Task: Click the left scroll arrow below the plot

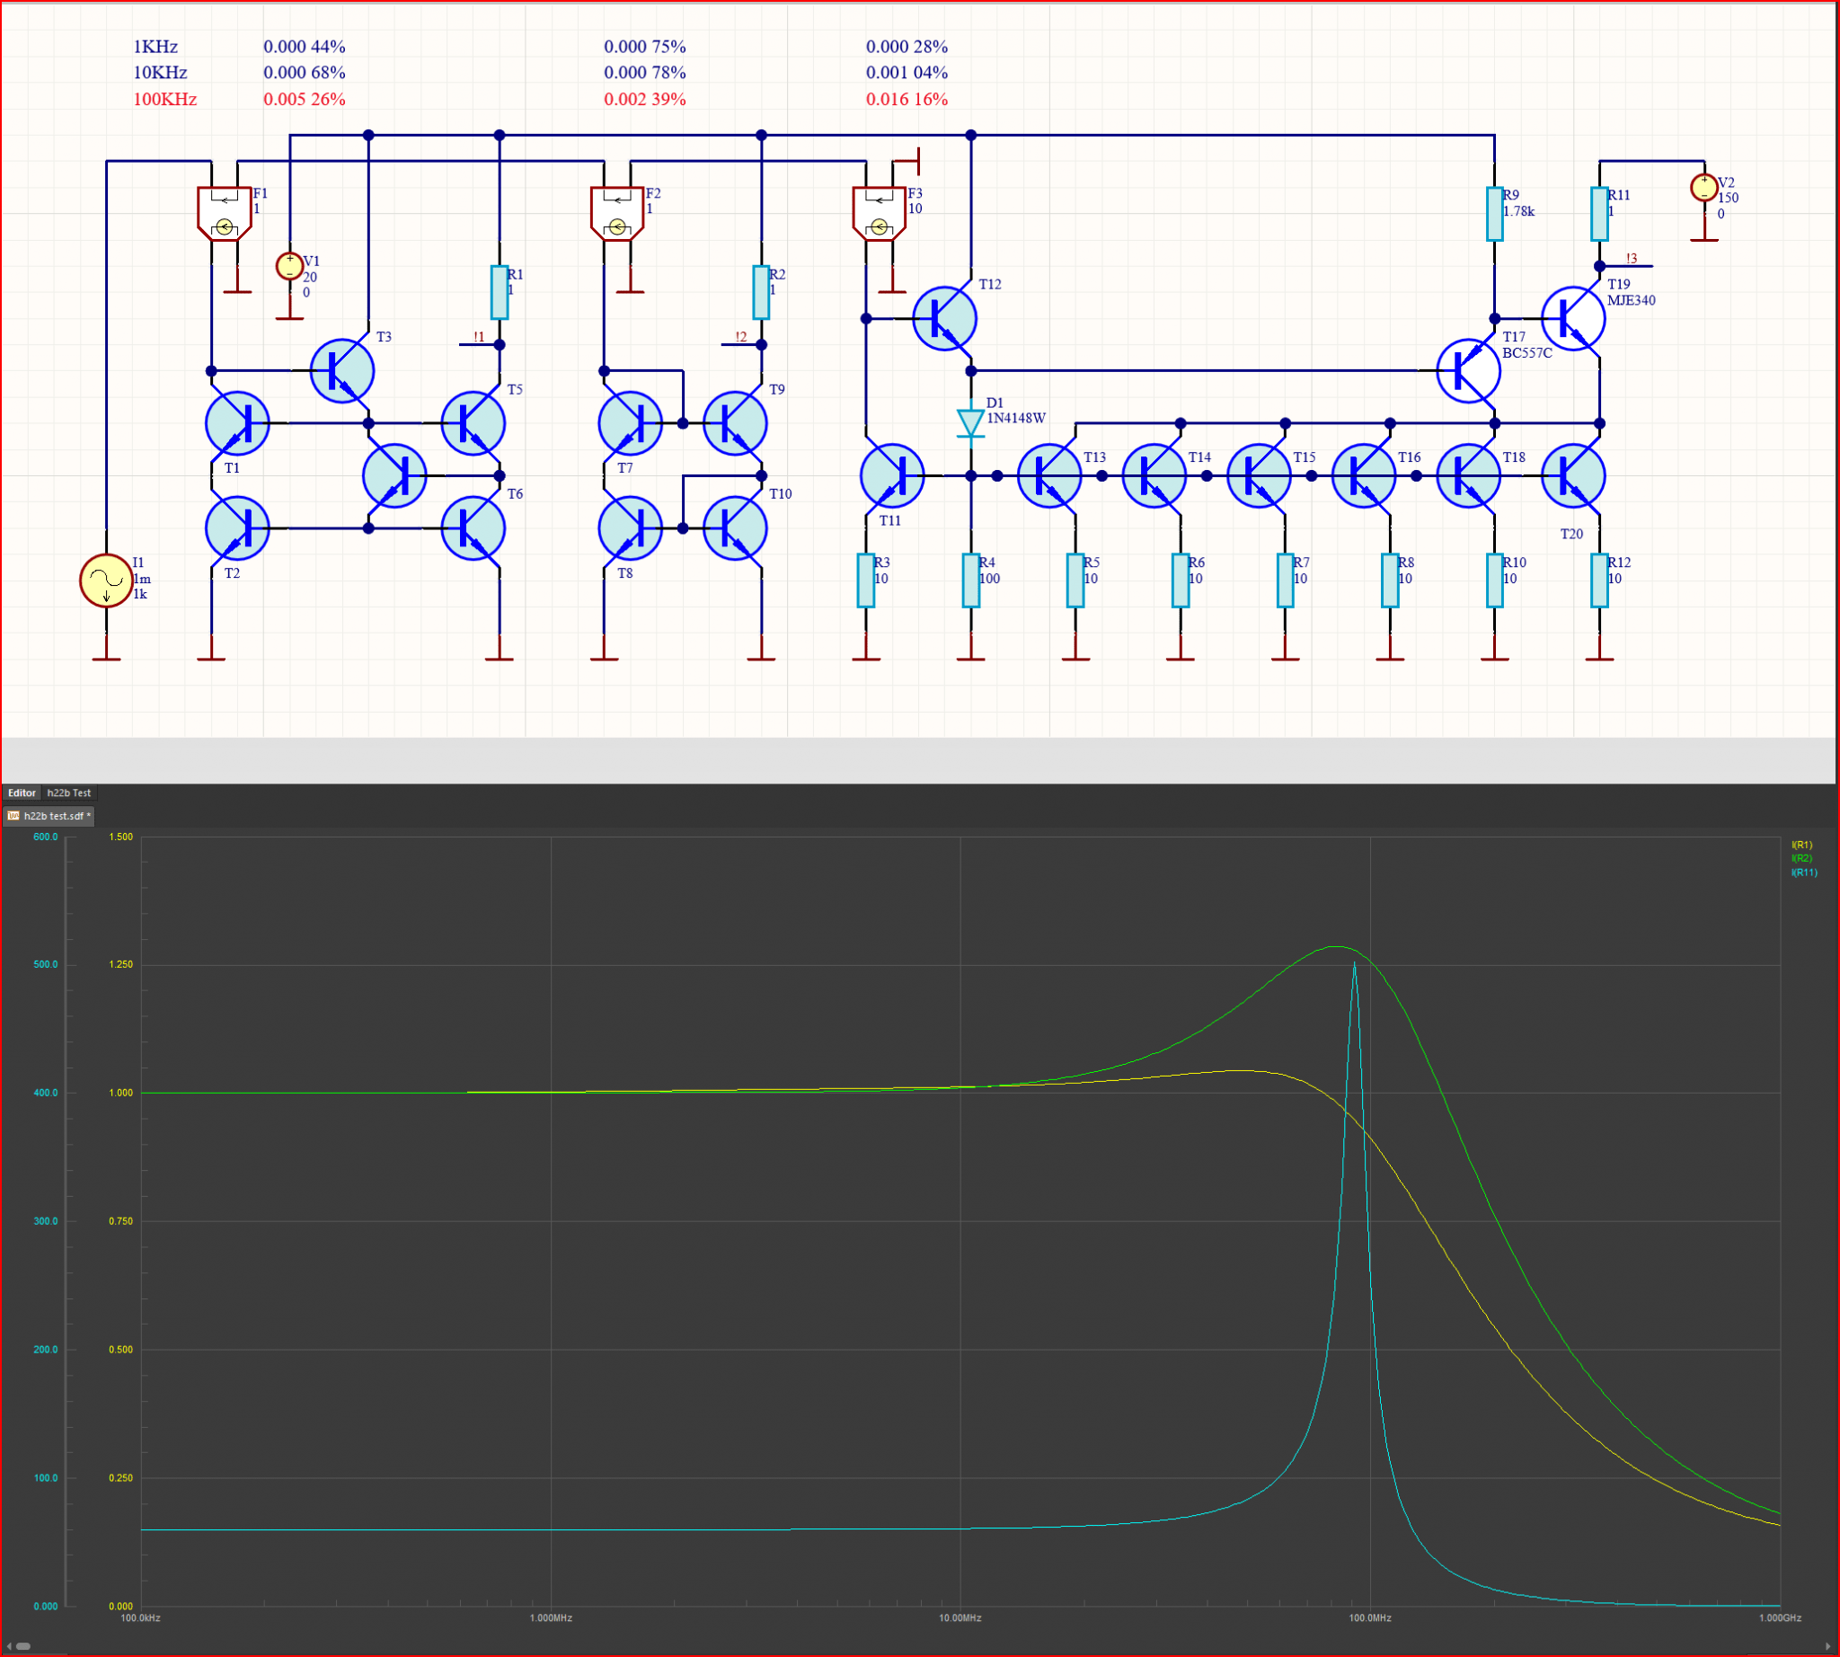Action: 9,1646
